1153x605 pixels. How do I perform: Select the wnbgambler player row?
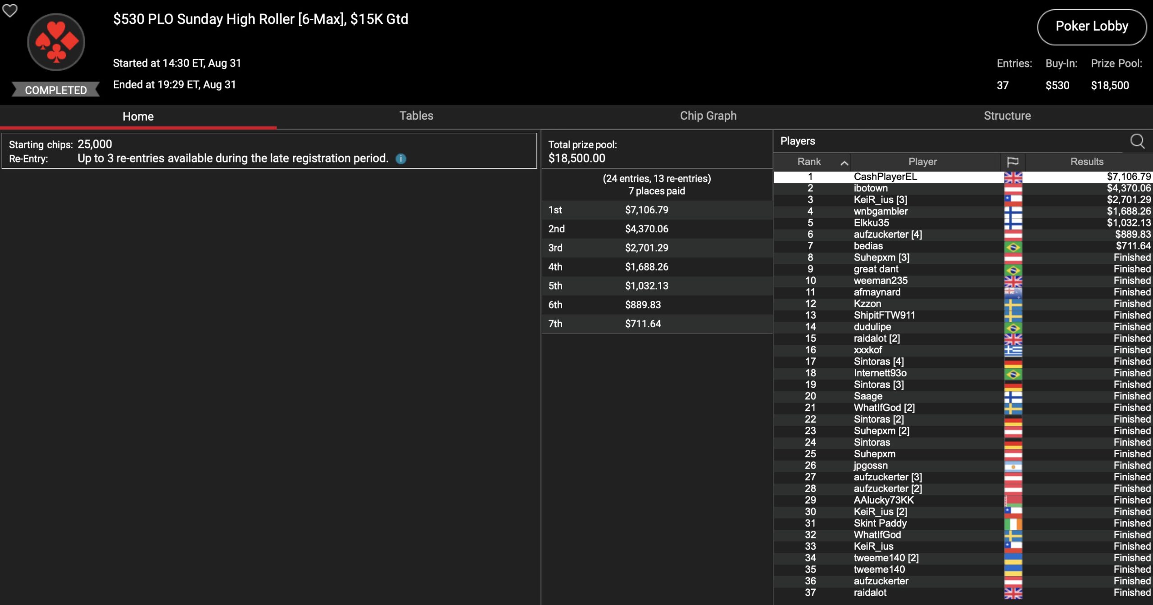tap(881, 211)
